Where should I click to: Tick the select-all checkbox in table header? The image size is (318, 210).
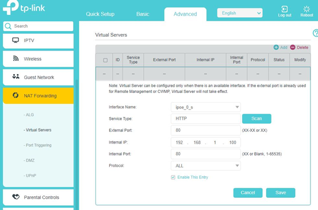point(105,60)
